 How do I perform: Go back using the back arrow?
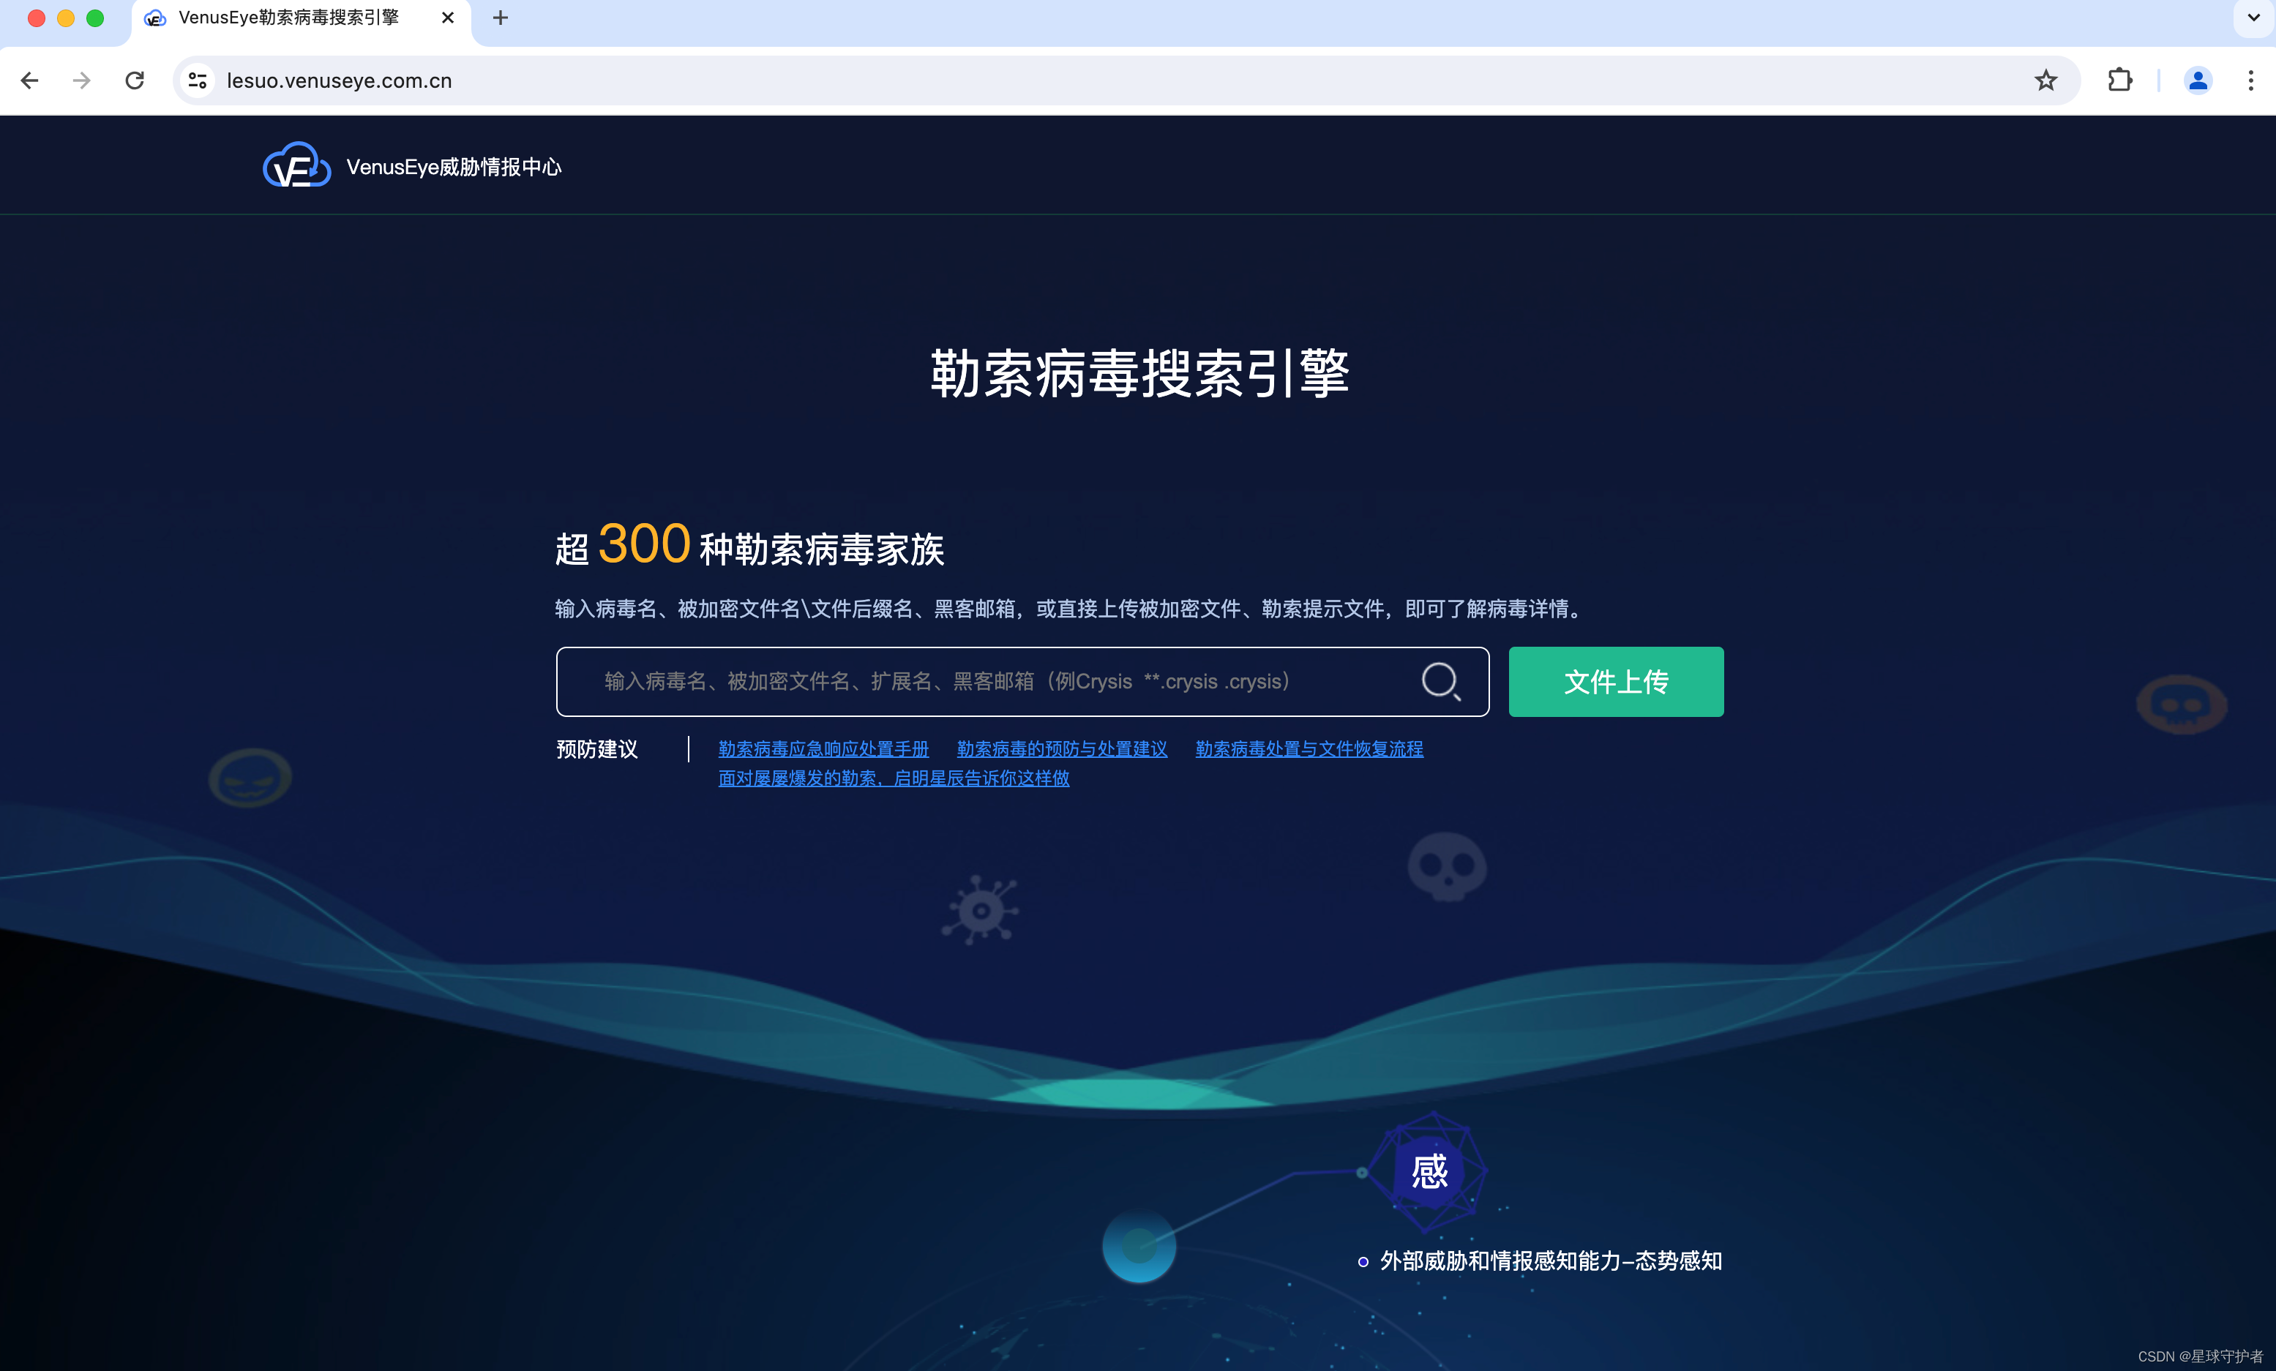(x=29, y=80)
